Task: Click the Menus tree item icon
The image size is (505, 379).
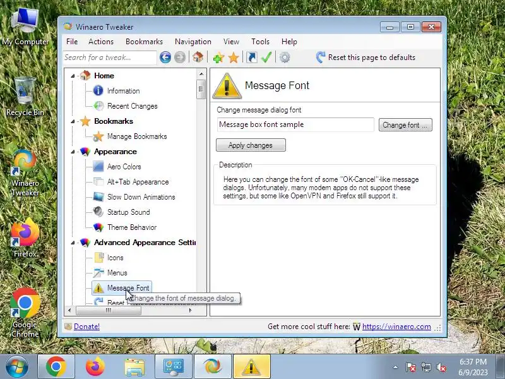Action: pos(98,273)
